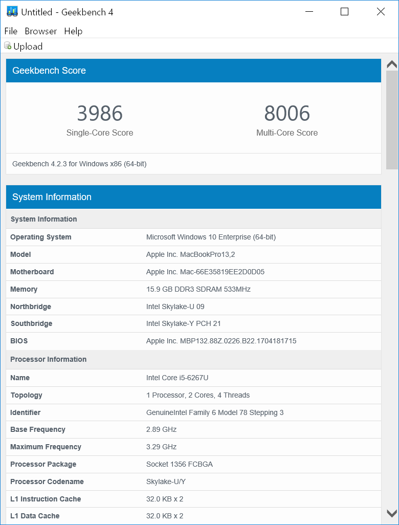Click the Maximum Frequency row label

(x=46, y=447)
